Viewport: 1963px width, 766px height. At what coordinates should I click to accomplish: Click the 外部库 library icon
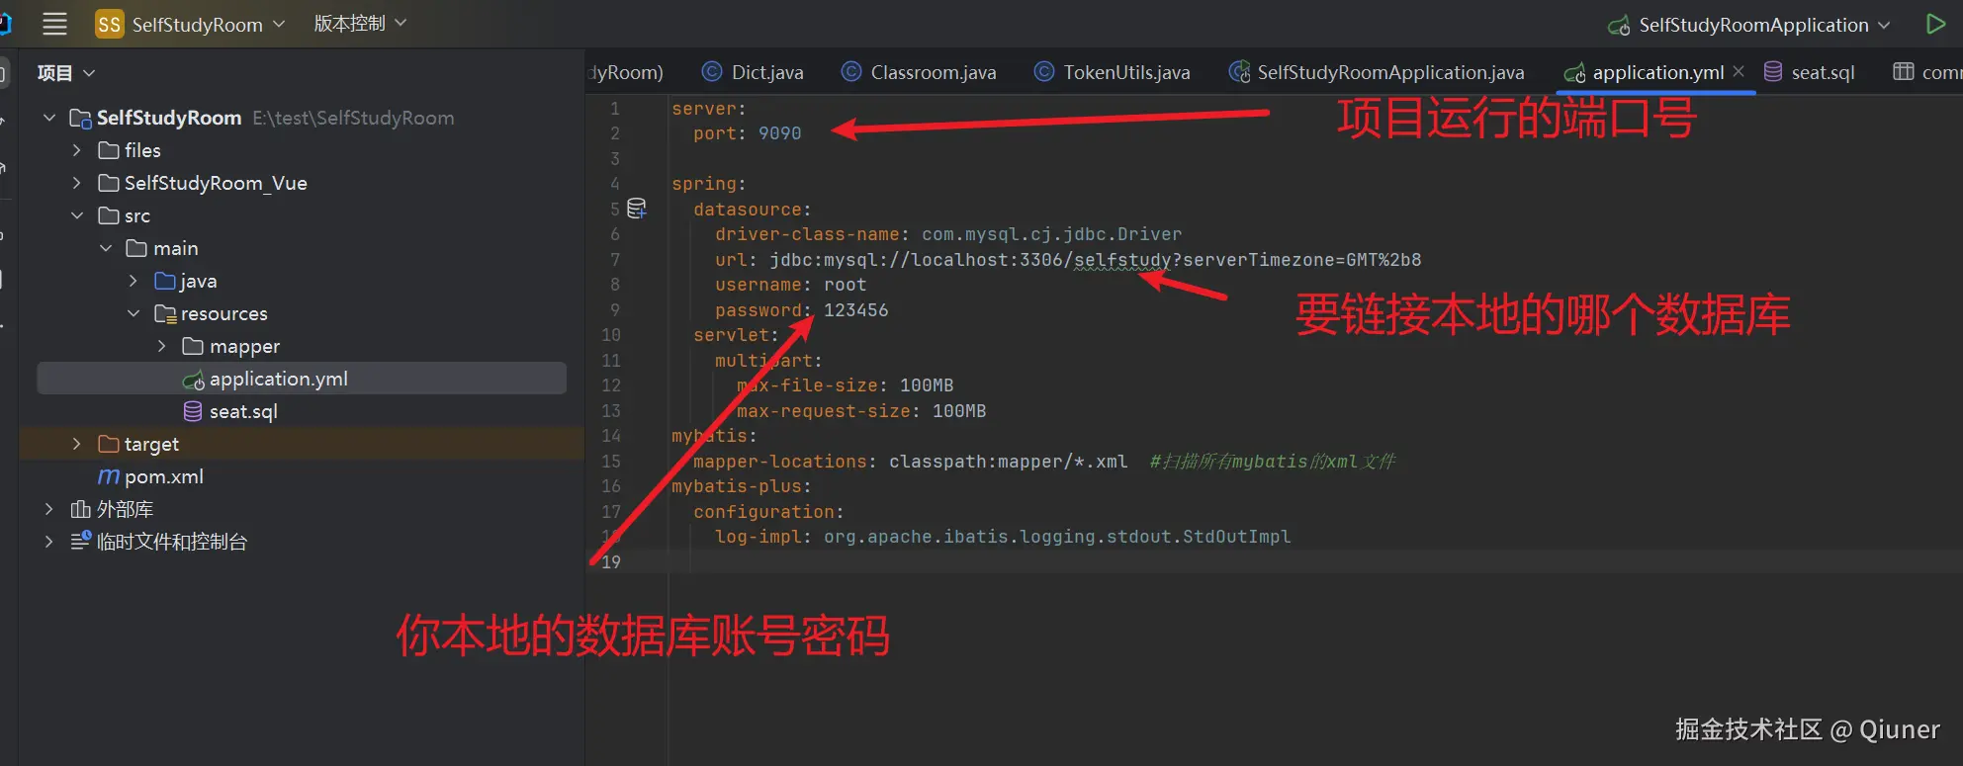(81, 509)
